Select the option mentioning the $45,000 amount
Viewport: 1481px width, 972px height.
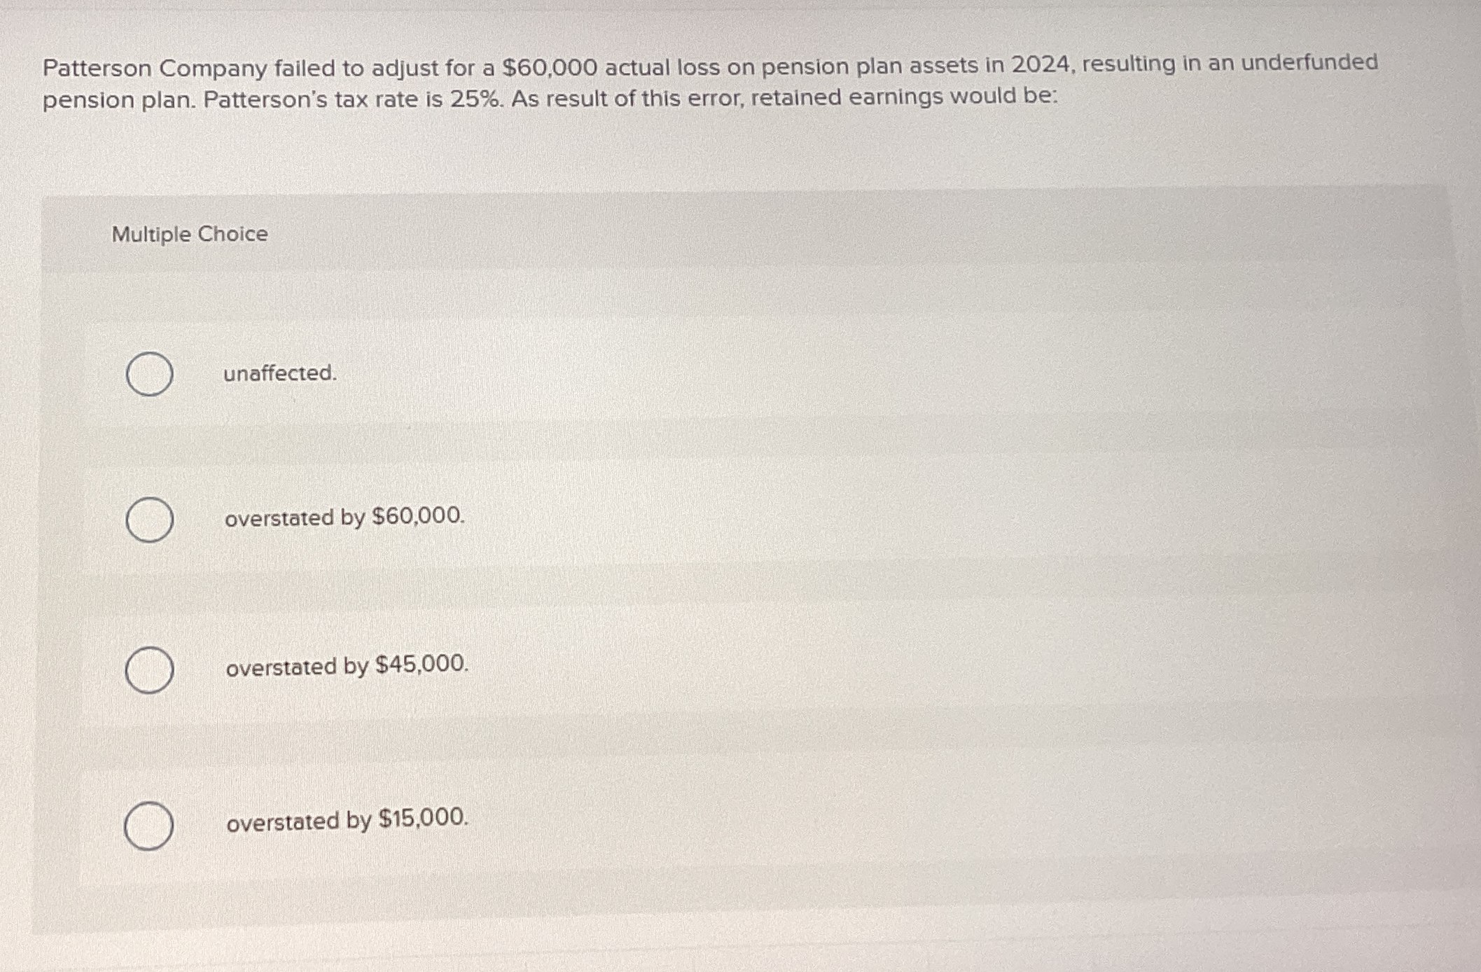(346, 667)
